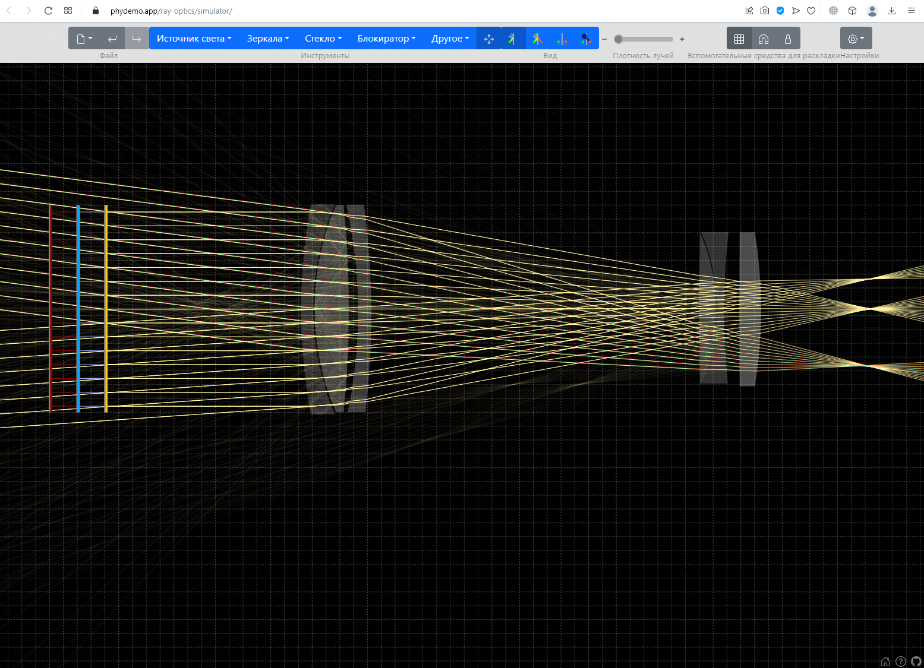This screenshot has width=924, height=668.
Task: Undo the last action
Action: pos(112,39)
